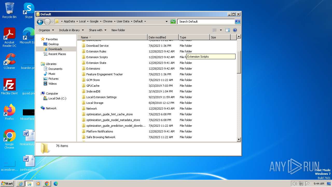332x187 pixels.
Task: Launch Firefox desktop shortcut
Action: point(9,112)
